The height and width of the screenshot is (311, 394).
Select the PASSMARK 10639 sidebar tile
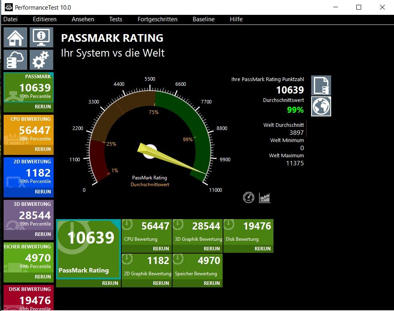(x=29, y=87)
